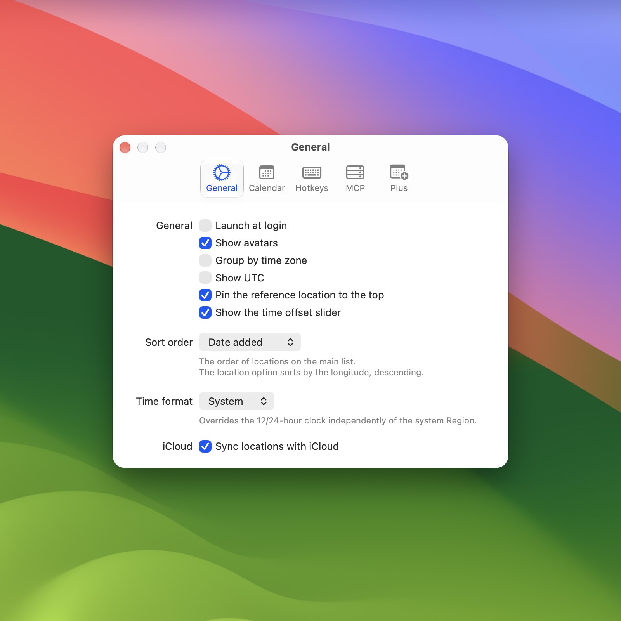The height and width of the screenshot is (621, 621).
Task: Disable Sync locations with iCloud
Action: point(205,446)
